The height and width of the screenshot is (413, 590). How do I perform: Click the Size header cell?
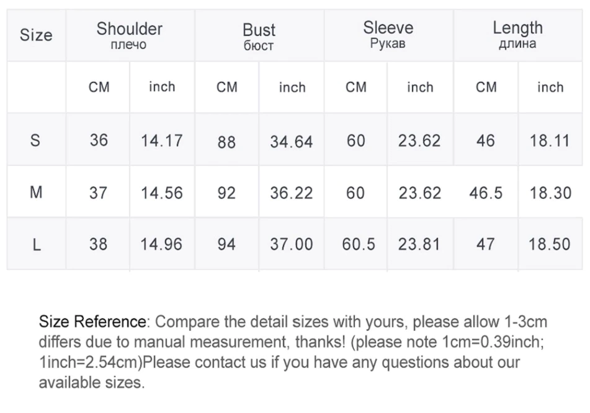coord(36,35)
